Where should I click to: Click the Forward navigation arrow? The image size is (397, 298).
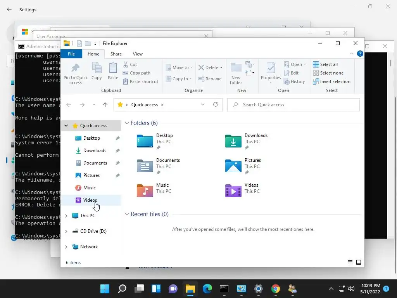pyautogui.click(x=82, y=105)
